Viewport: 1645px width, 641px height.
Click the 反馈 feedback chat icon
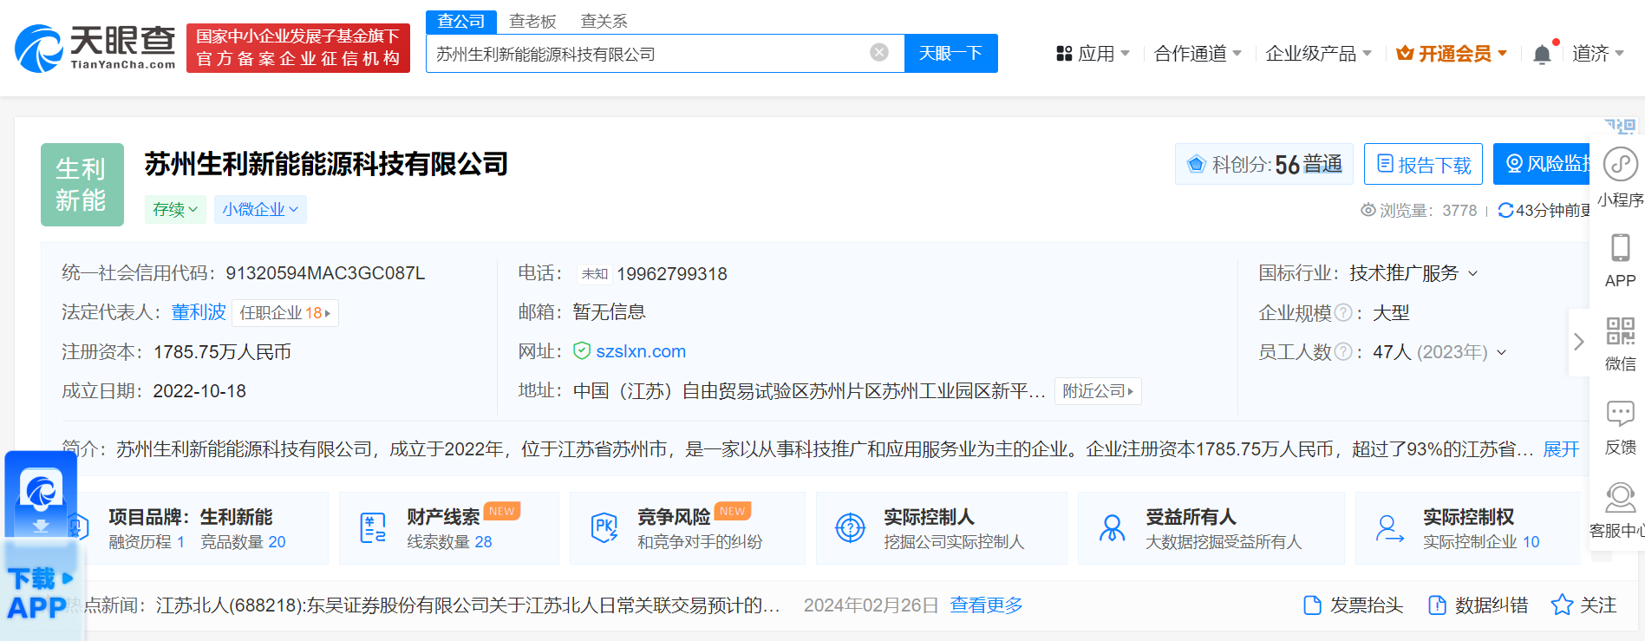tap(1619, 414)
